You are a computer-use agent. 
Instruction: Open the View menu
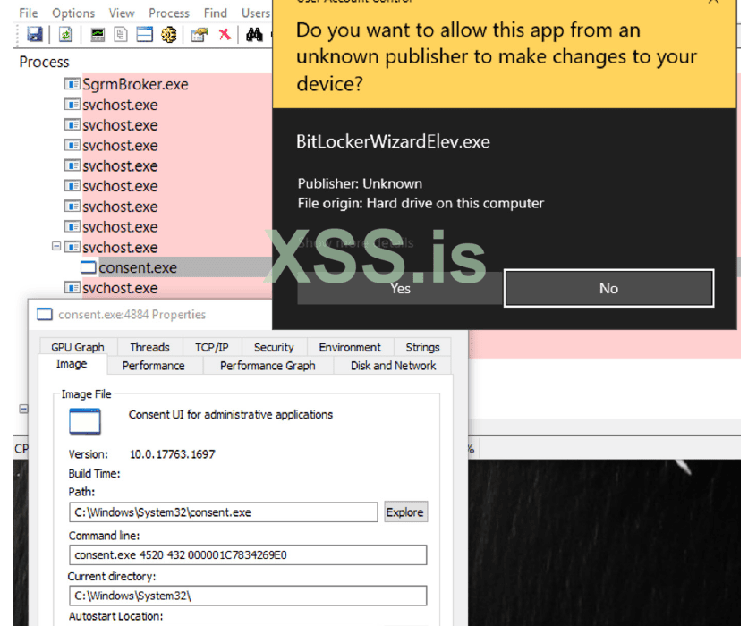pos(122,13)
